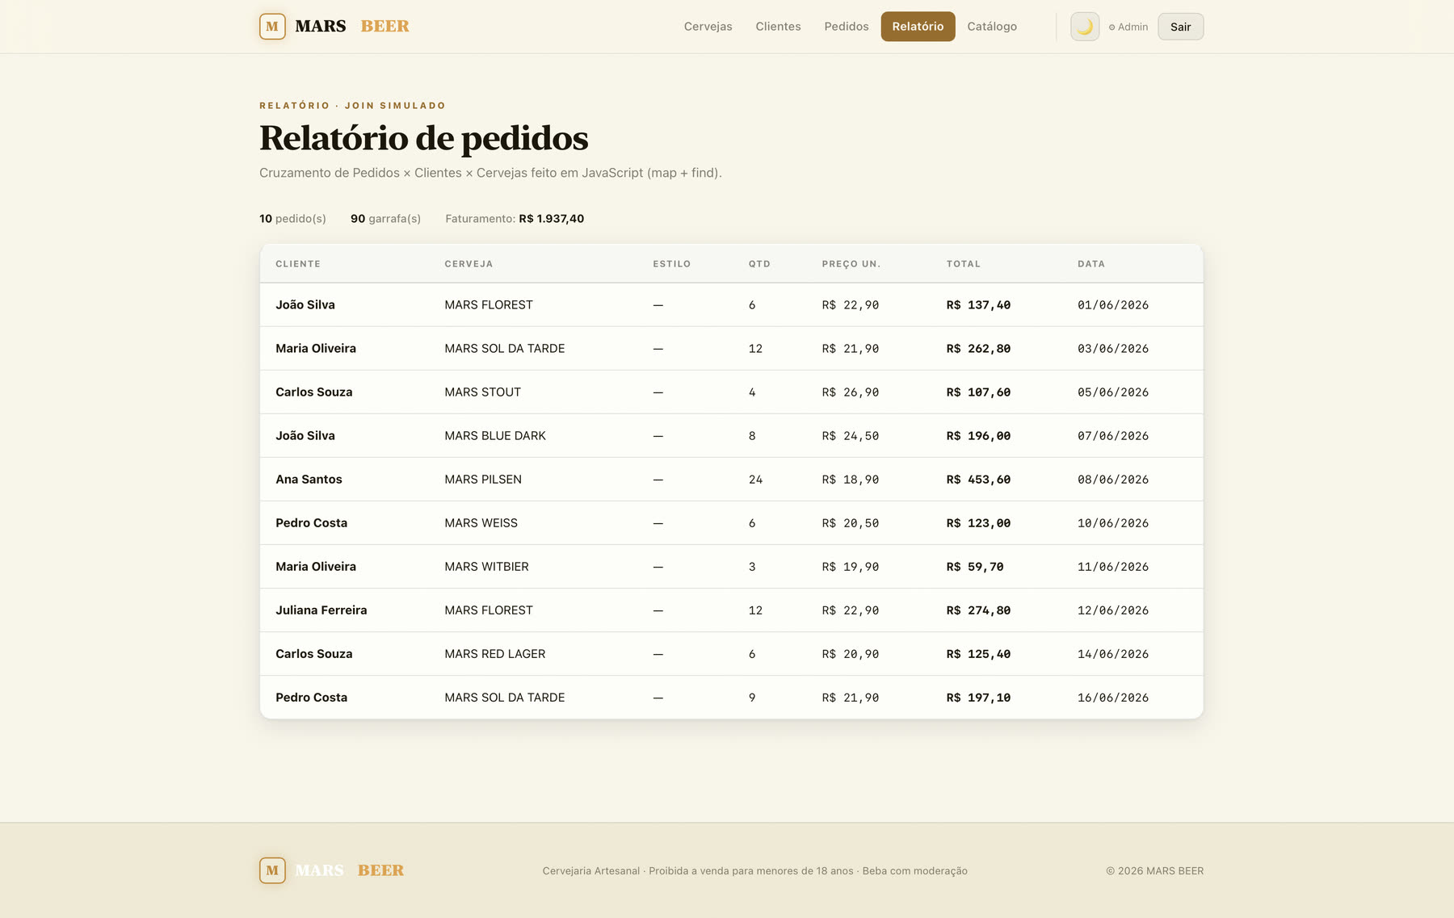This screenshot has height=918, width=1454.
Task: Click the total R$ 137,40
Action: pyautogui.click(x=979, y=305)
